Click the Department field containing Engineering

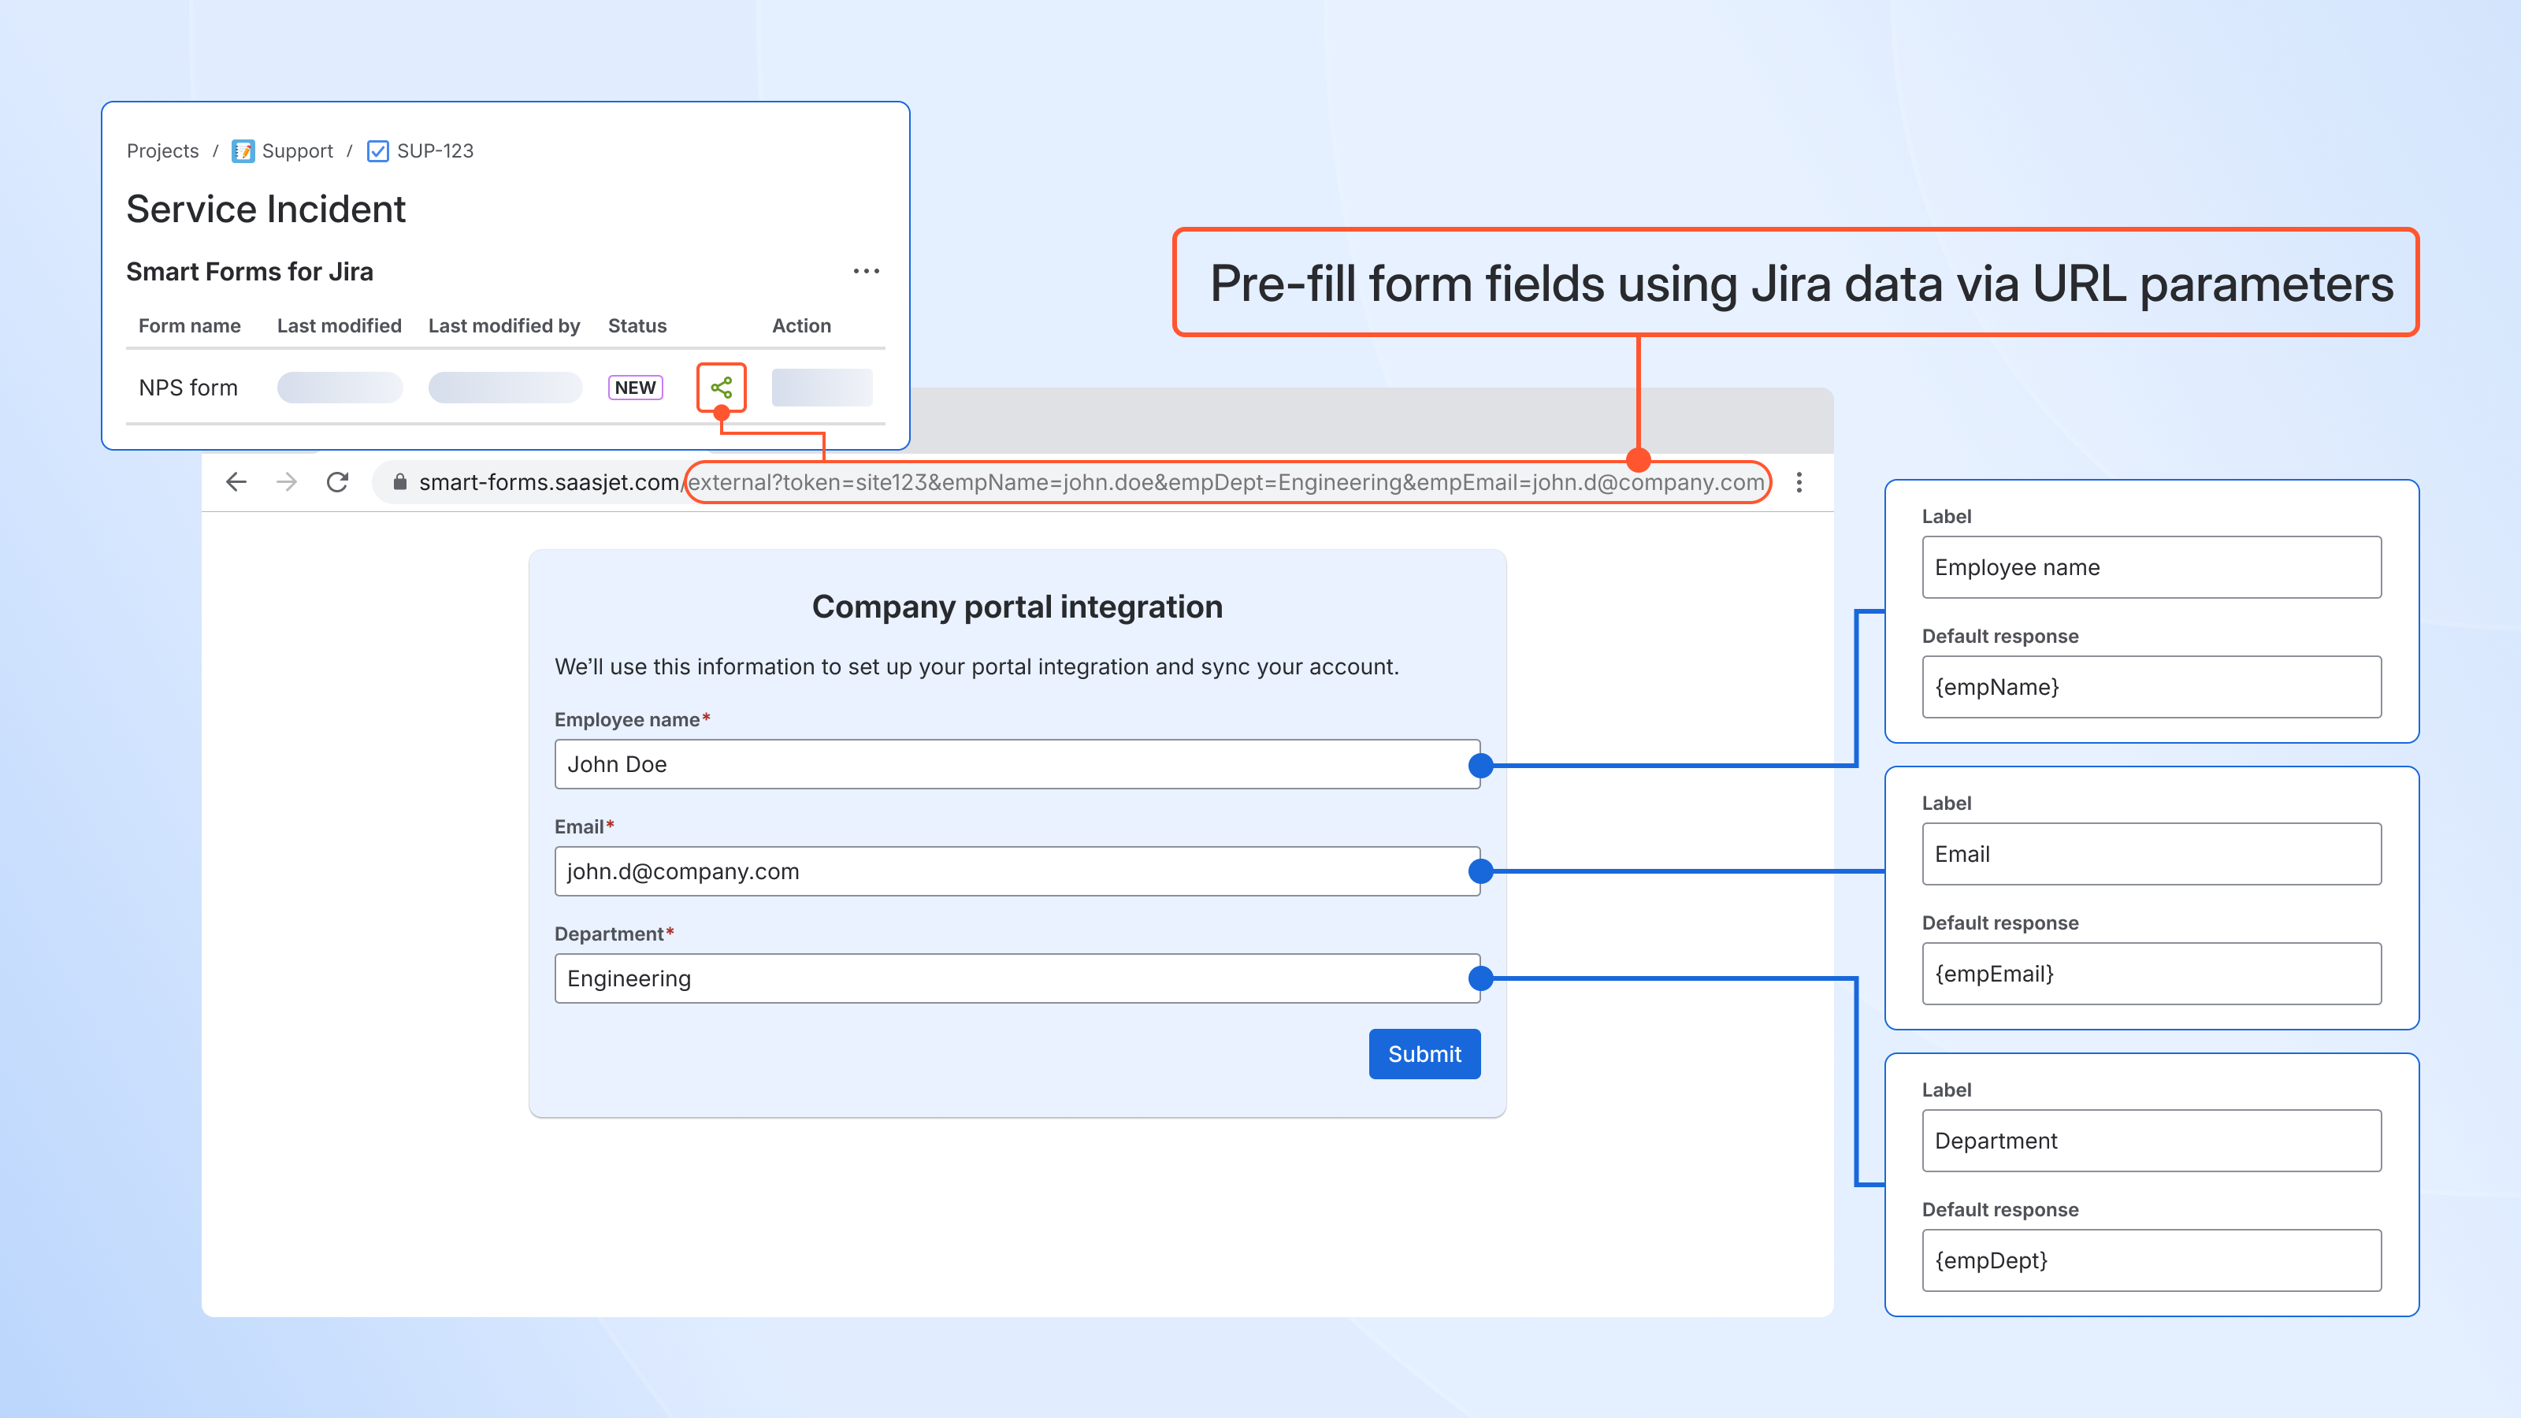1017,978
